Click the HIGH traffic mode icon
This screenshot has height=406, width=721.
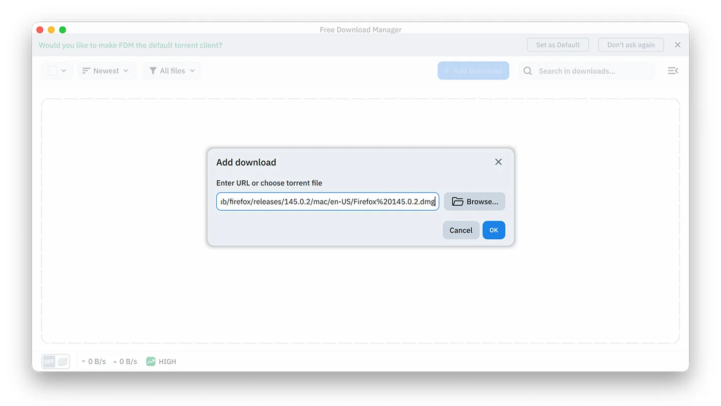[151, 362]
